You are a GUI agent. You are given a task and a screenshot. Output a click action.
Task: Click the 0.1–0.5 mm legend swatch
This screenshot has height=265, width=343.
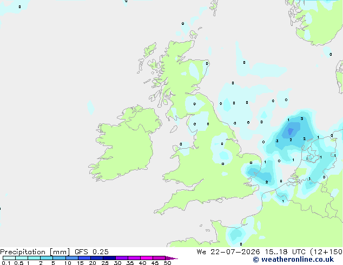(x=9, y=258)
